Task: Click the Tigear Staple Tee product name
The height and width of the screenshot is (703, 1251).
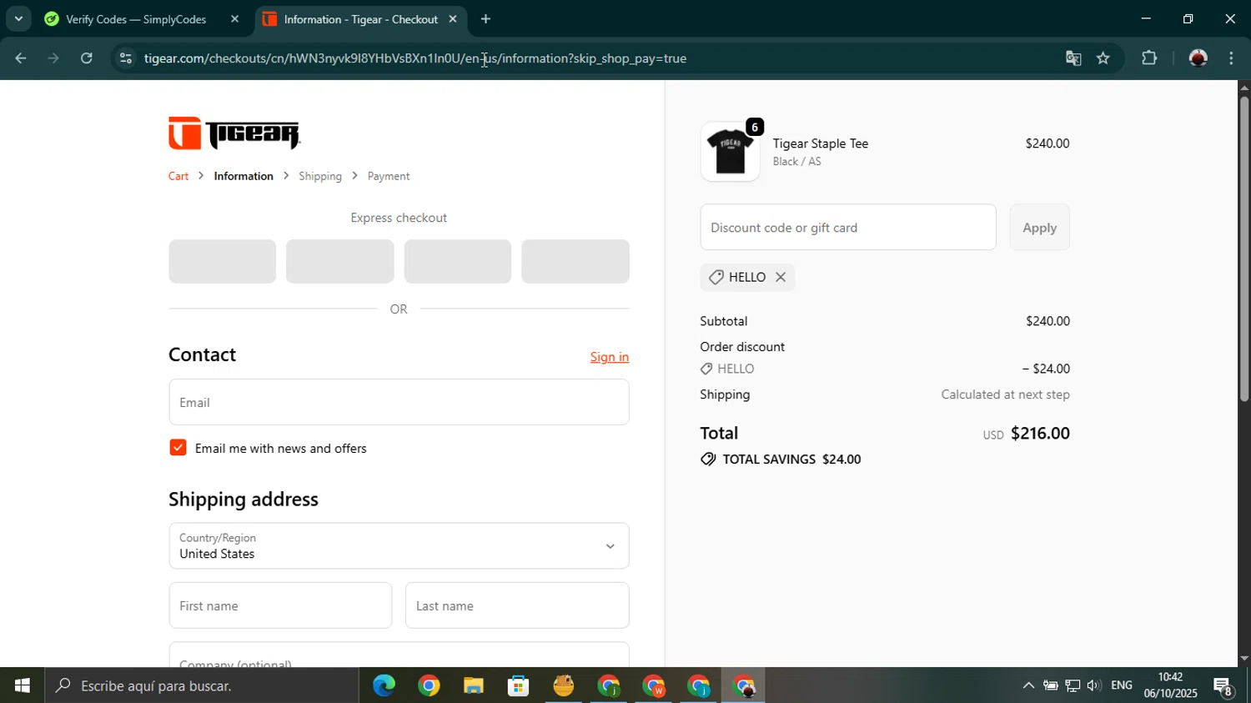Action: [x=821, y=143]
